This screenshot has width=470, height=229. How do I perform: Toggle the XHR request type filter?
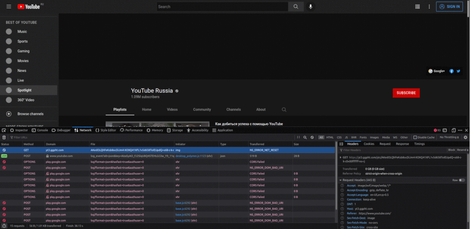354,137
